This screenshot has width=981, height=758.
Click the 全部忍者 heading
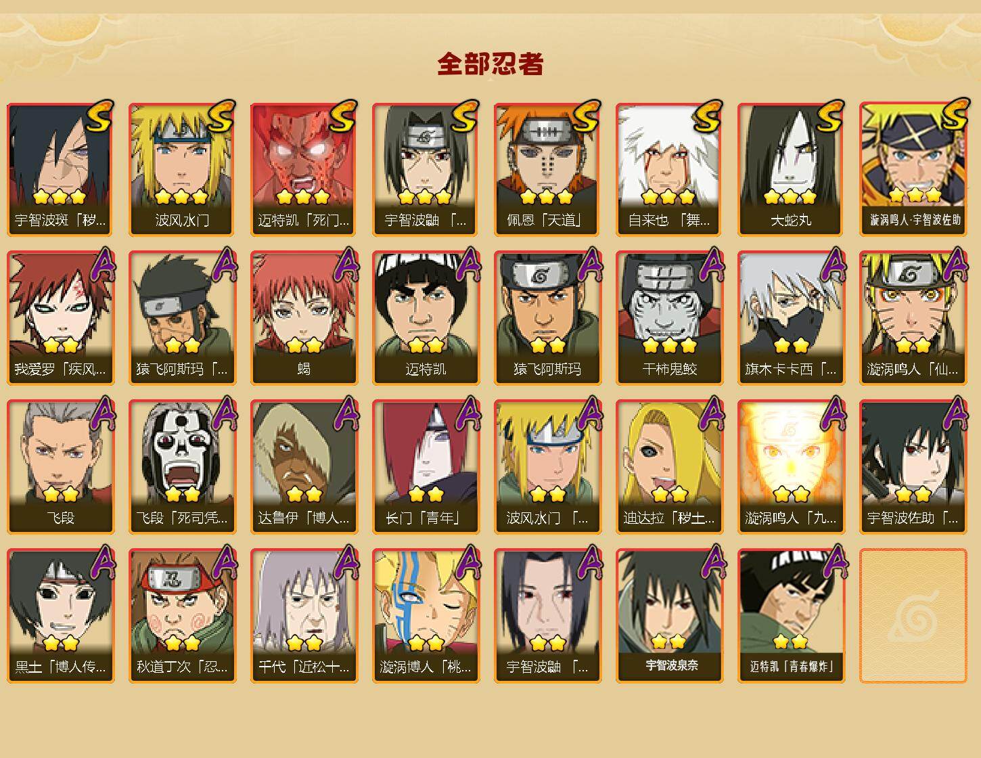(x=491, y=64)
